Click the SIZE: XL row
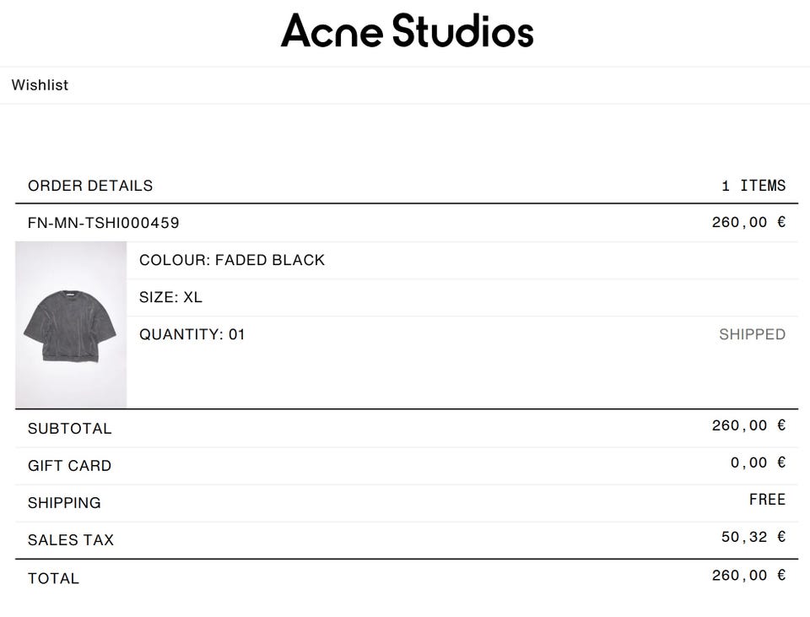 click(170, 297)
